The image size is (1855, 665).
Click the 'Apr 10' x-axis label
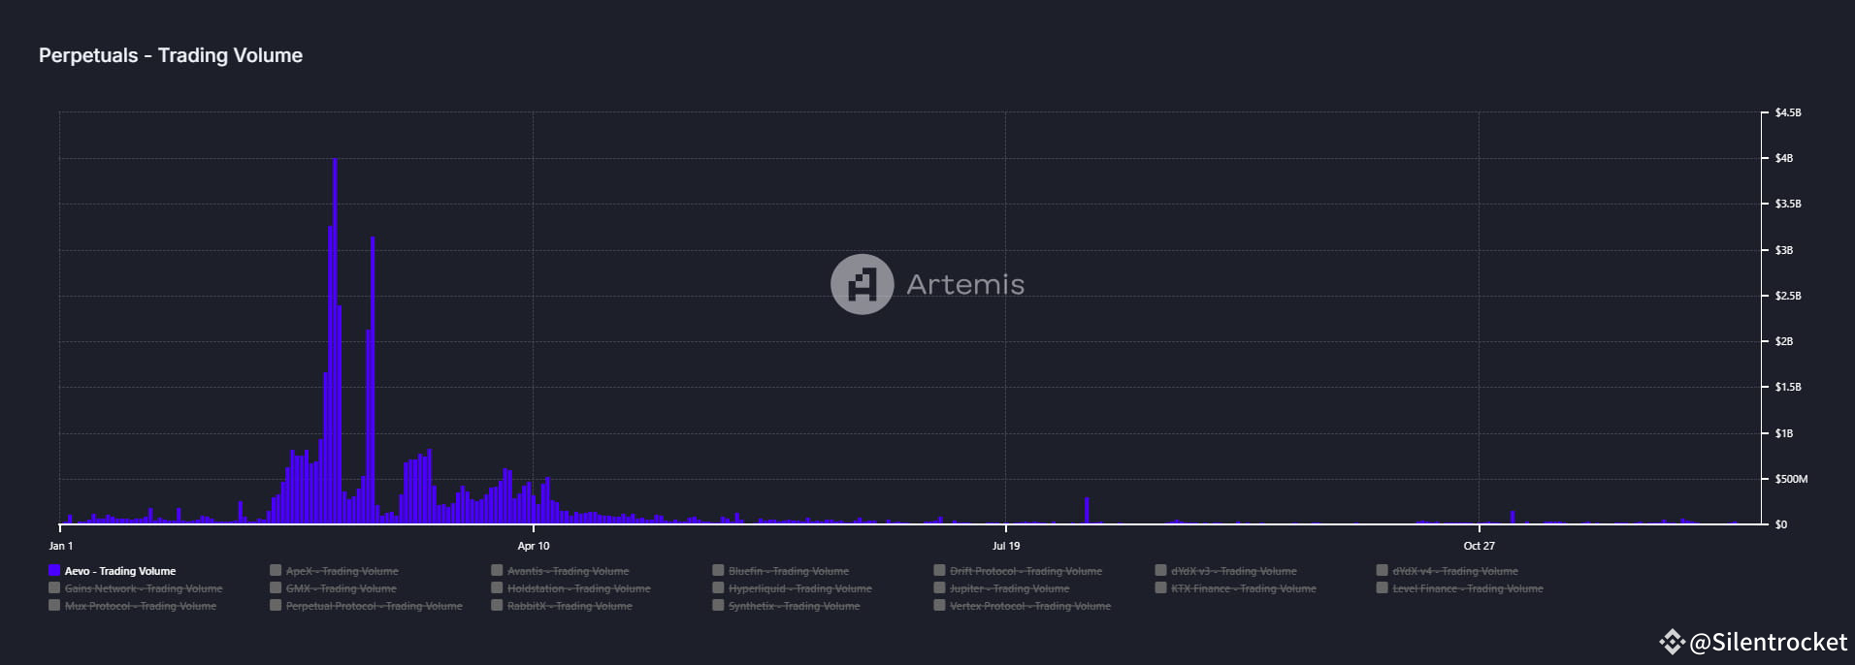coord(534,546)
